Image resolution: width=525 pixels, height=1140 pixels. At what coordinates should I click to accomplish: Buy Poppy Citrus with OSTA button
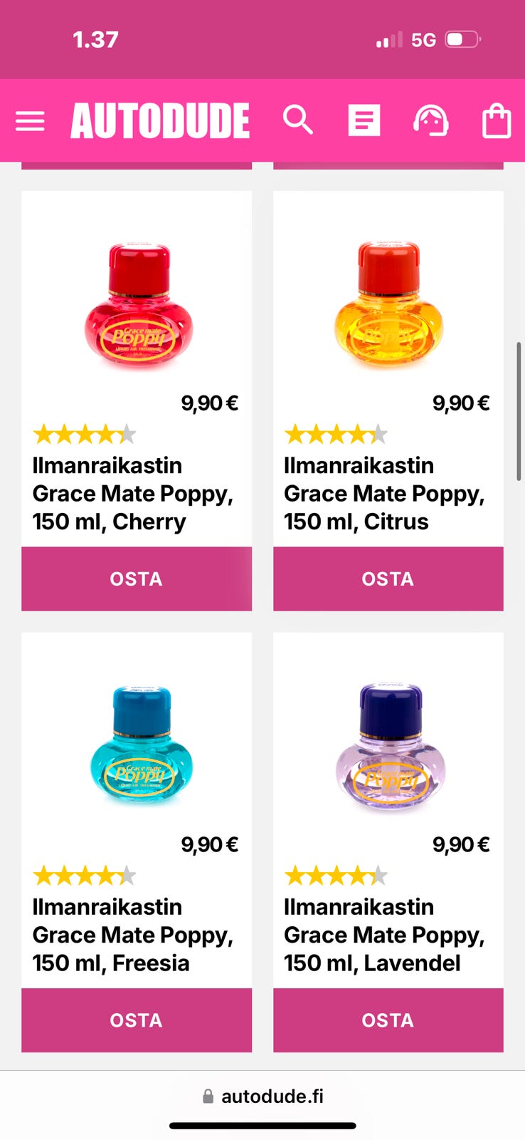click(388, 579)
